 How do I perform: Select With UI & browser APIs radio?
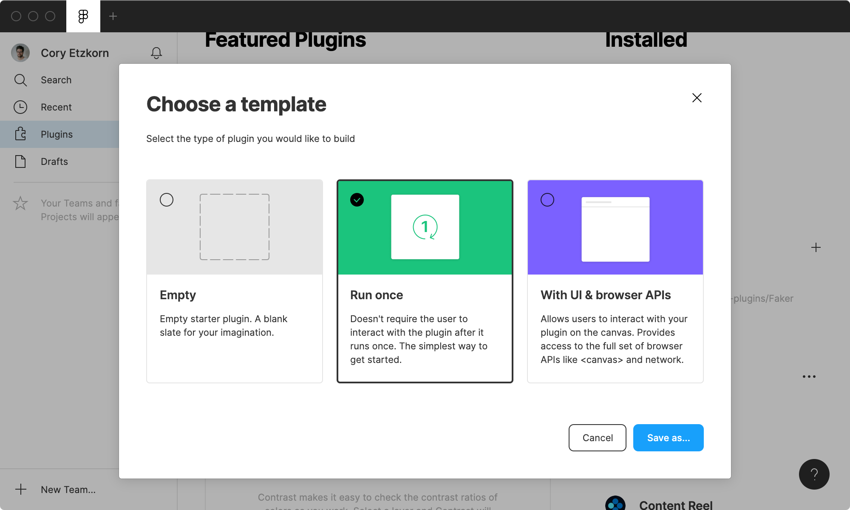(x=547, y=200)
